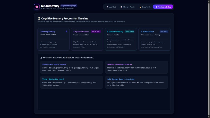Switch to the Memory Panels tab
Screen dimensions: 210x118
coord(127,7)
